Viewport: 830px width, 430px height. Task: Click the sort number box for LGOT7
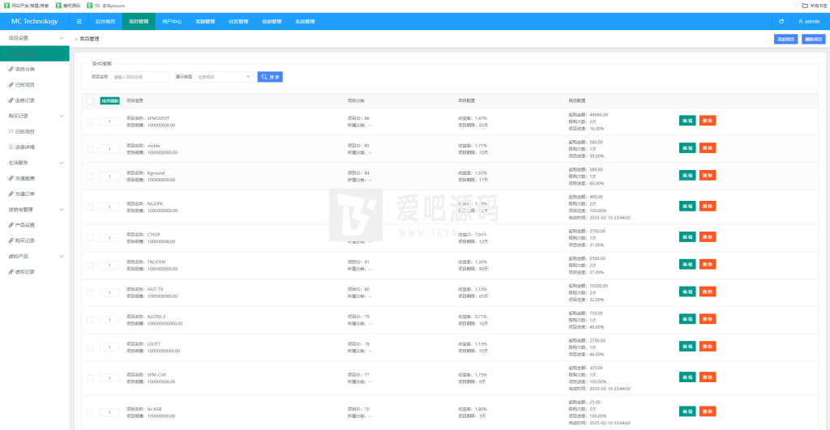(109, 347)
